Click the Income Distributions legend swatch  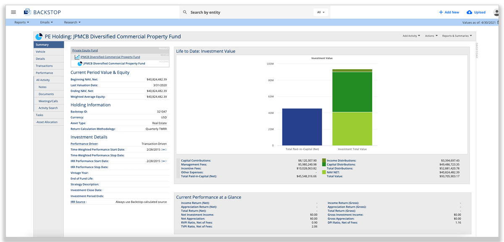[324, 161]
